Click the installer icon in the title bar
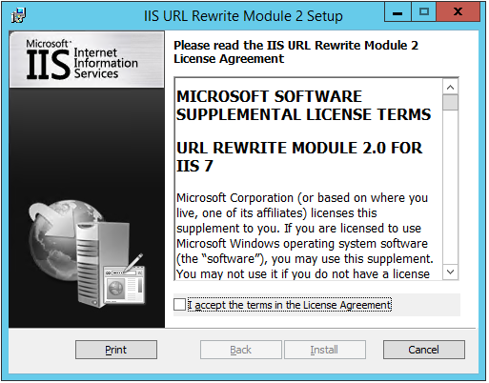The image size is (489, 383). click(x=18, y=15)
